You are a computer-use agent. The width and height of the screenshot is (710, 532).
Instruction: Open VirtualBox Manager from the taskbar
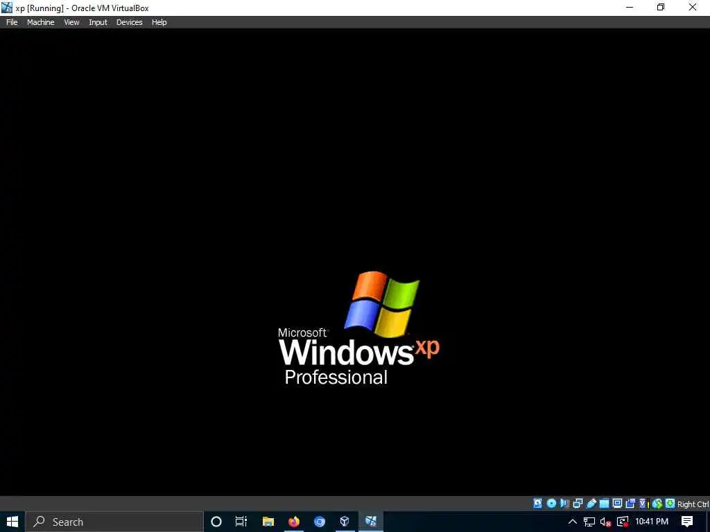[x=345, y=522]
